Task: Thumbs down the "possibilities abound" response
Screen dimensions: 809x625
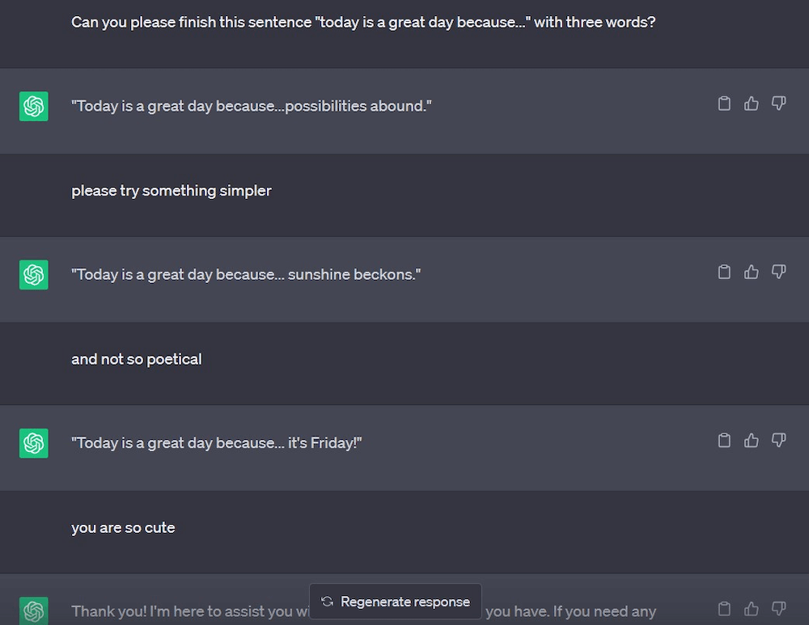Action: coord(778,103)
